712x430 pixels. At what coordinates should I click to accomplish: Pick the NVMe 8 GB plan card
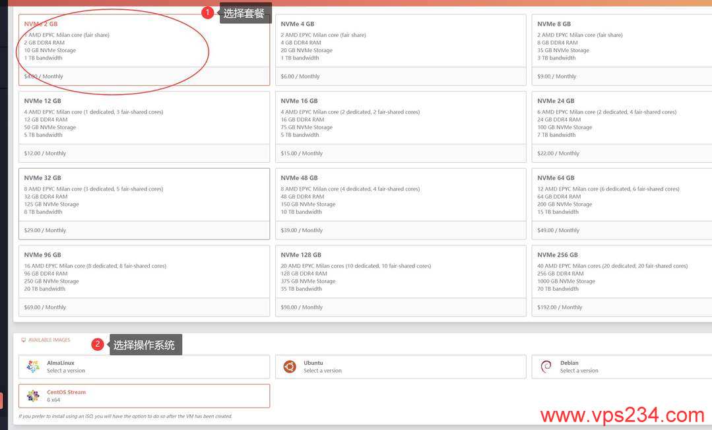[620, 49]
